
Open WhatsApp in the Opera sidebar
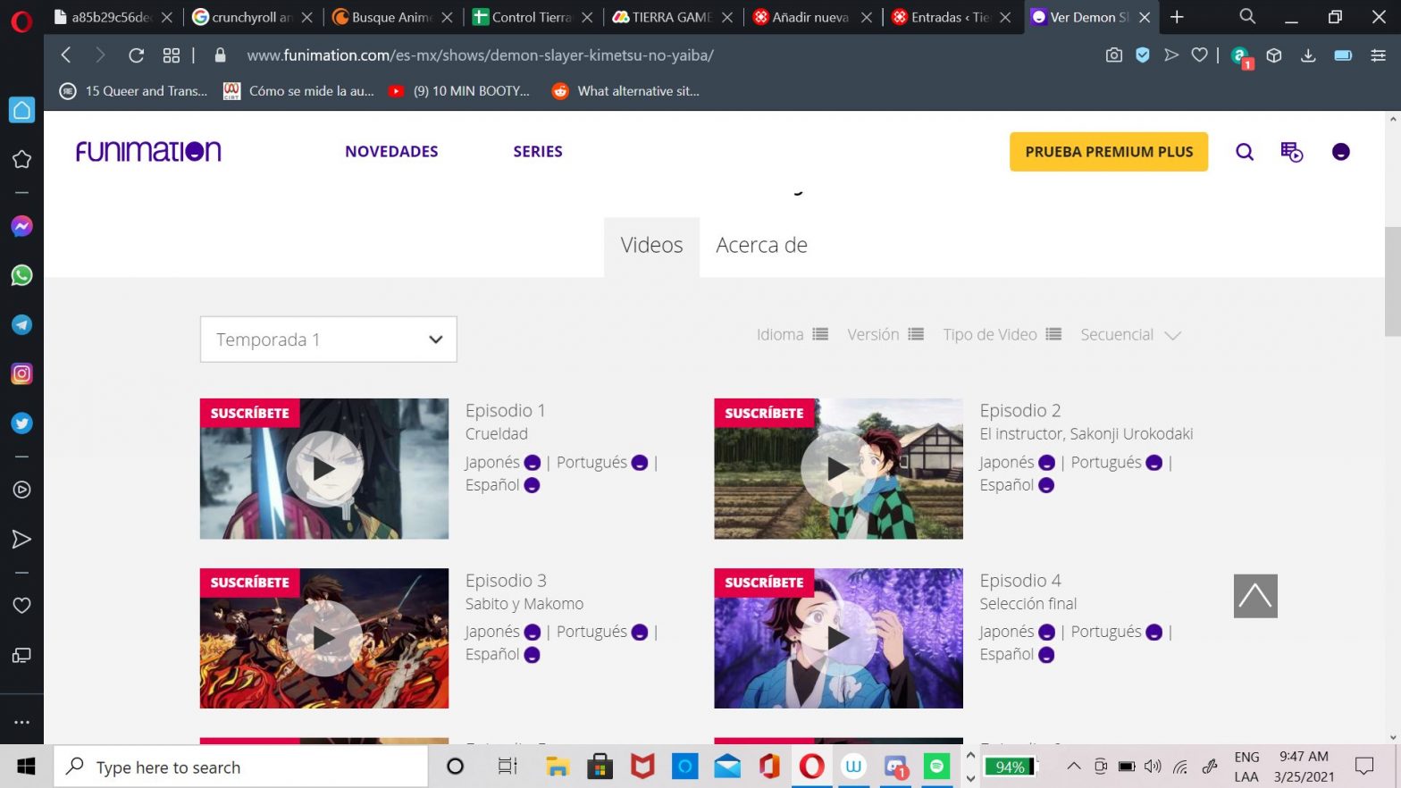(x=21, y=275)
